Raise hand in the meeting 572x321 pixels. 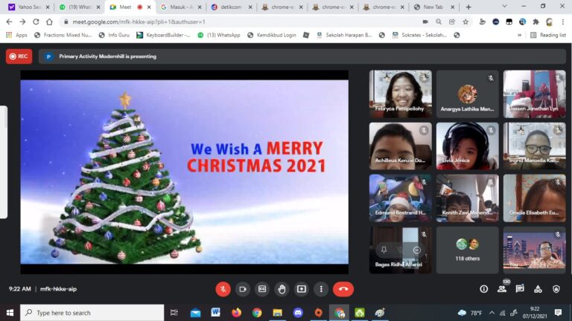click(282, 289)
